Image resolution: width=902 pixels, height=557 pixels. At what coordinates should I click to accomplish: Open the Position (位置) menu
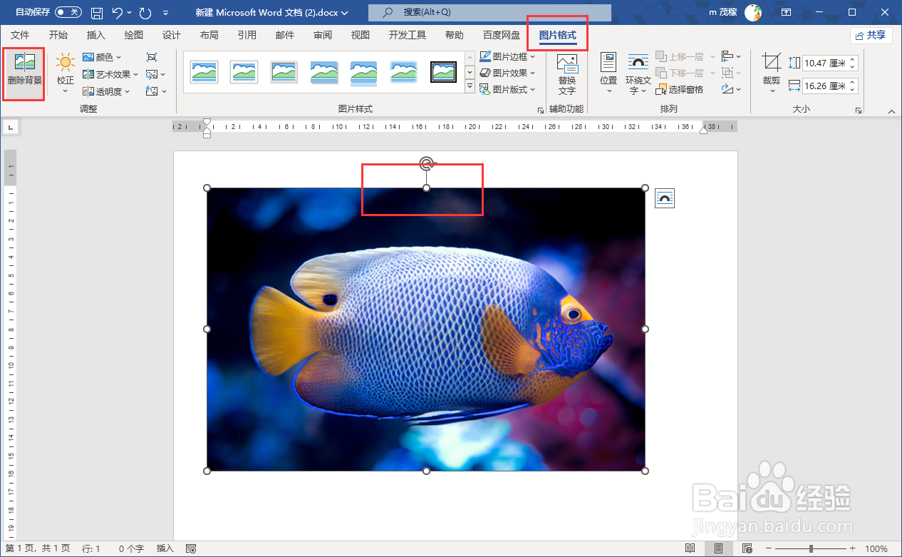[x=608, y=72]
